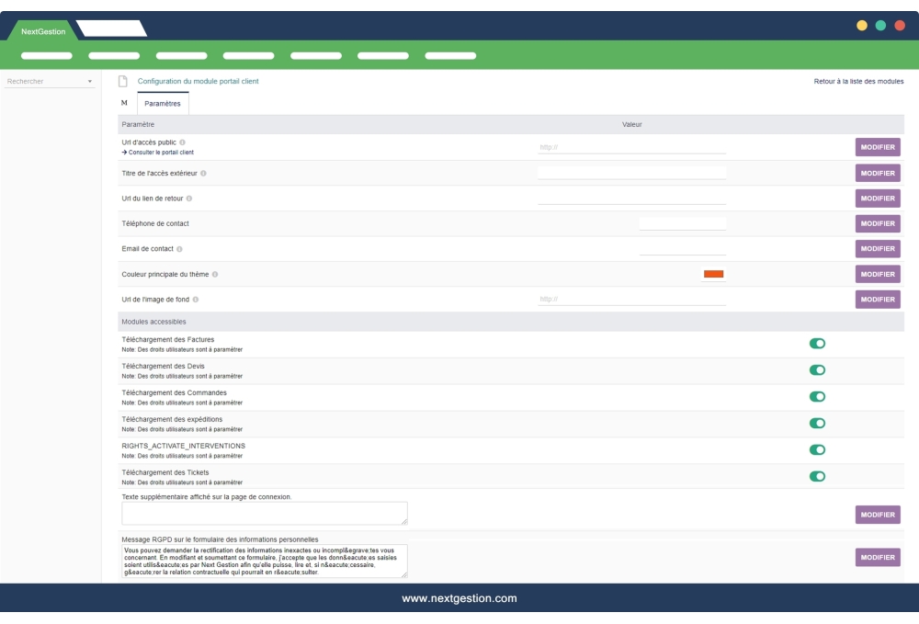Click the document icon beside the configuration title
This screenshot has height=624, width=919.
pos(124,81)
